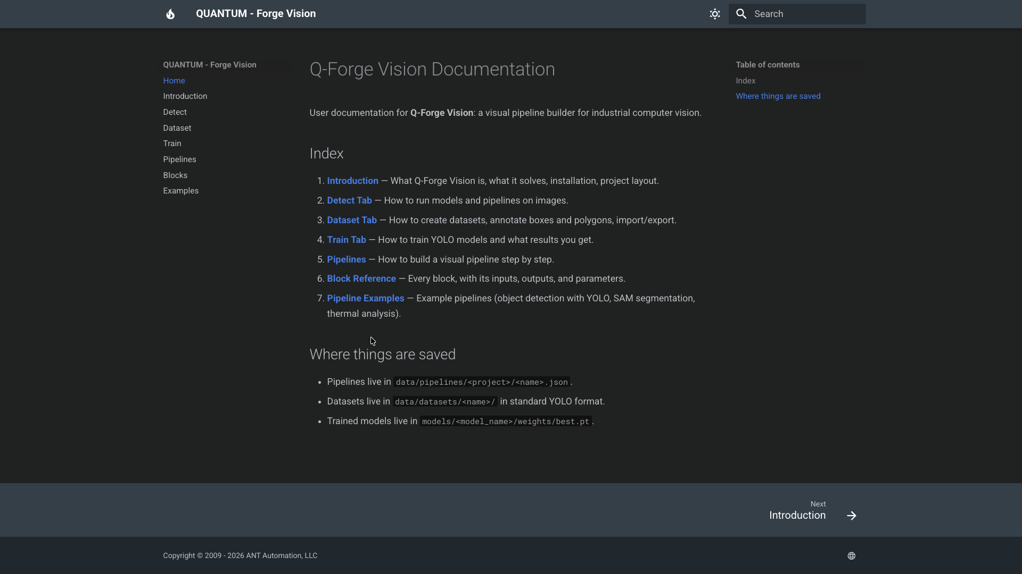The height and width of the screenshot is (574, 1022).
Task: Open Train in the sidebar
Action: click(172, 143)
